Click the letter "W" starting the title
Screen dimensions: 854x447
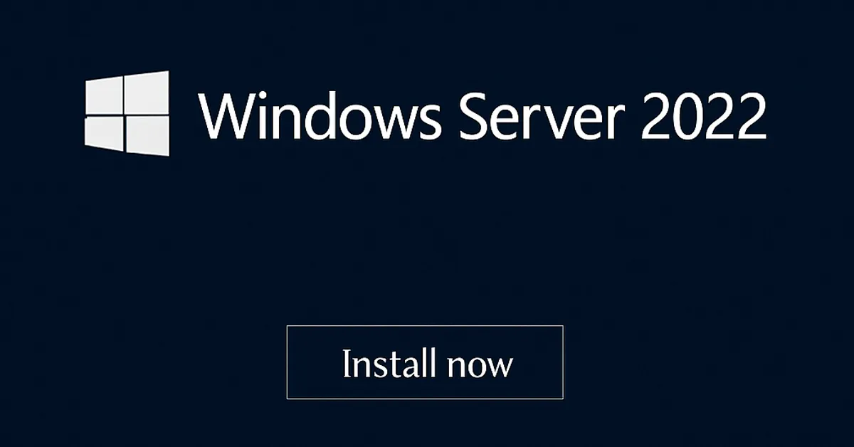coord(228,116)
